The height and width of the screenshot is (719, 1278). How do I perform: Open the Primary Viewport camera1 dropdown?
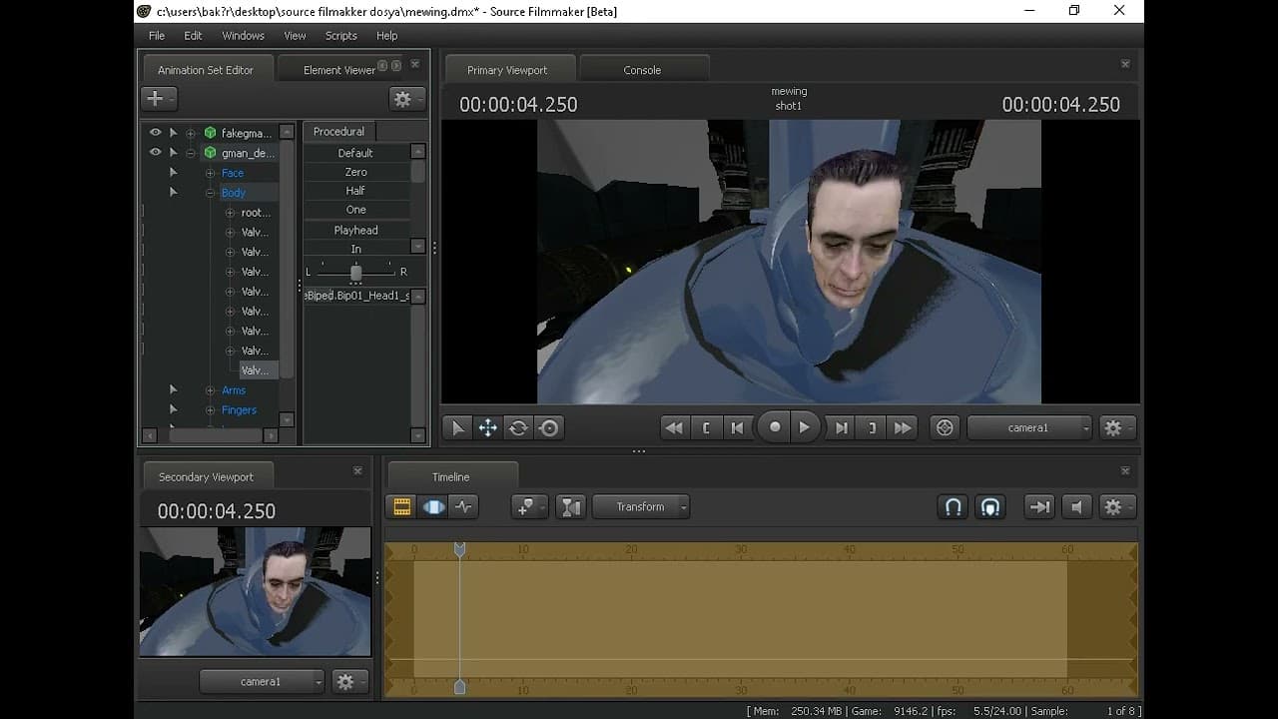(1029, 427)
